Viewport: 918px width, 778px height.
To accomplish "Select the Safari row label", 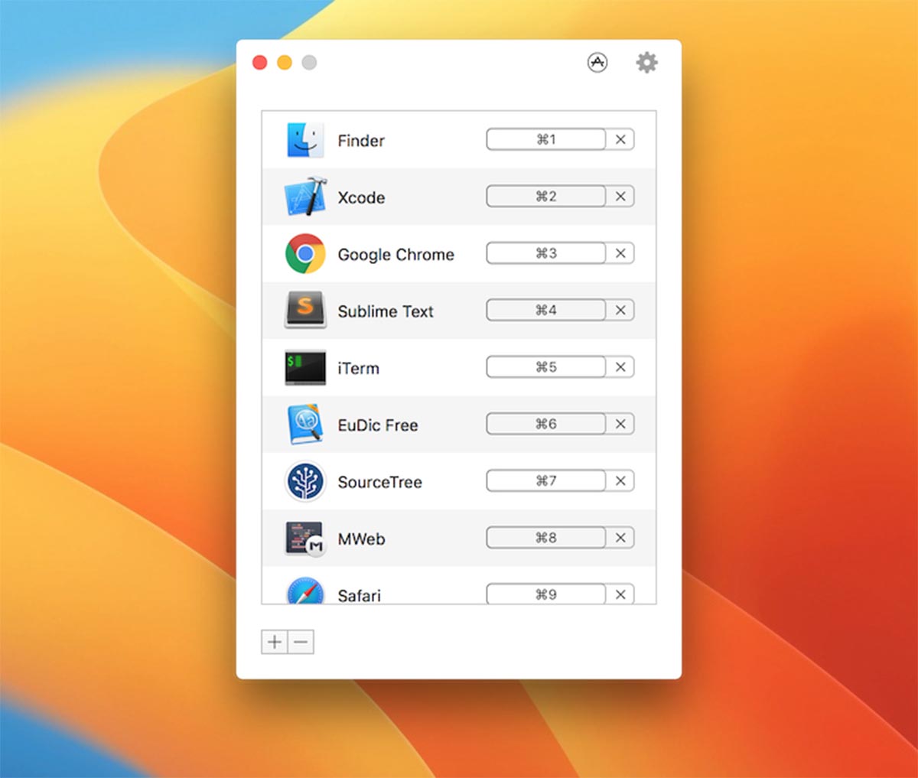I will click(x=359, y=595).
